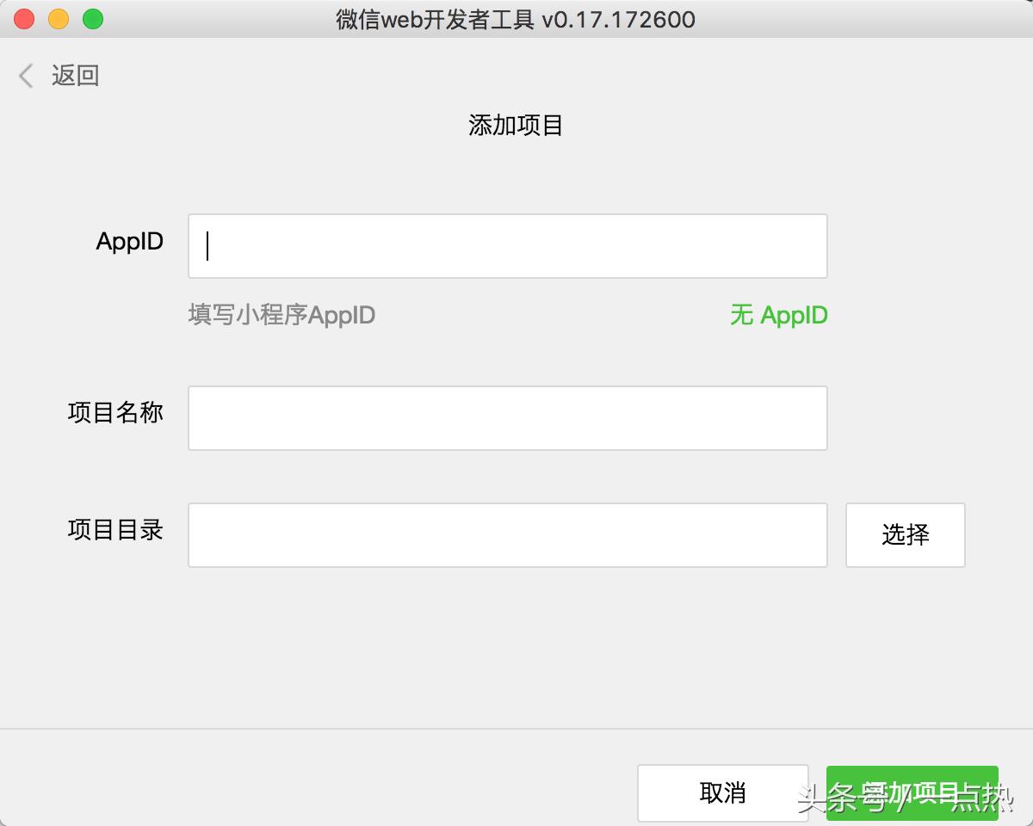Click the title bar version text
Image resolution: width=1033 pixels, height=826 pixels.
[515, 19]
